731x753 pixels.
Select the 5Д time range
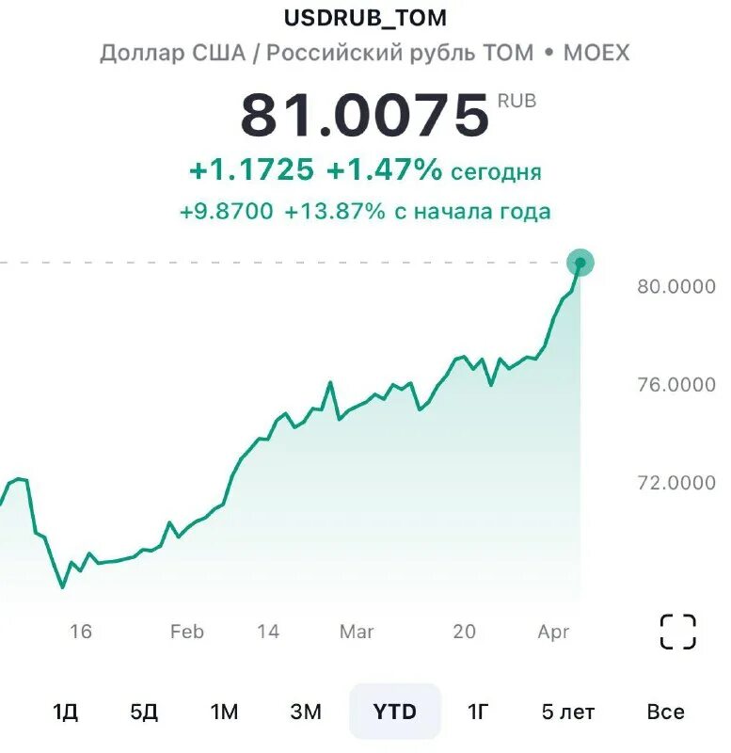[144, 712]
